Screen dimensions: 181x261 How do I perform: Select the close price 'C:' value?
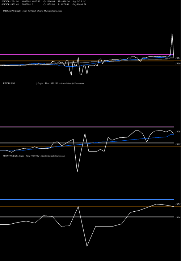click(49, 4)
